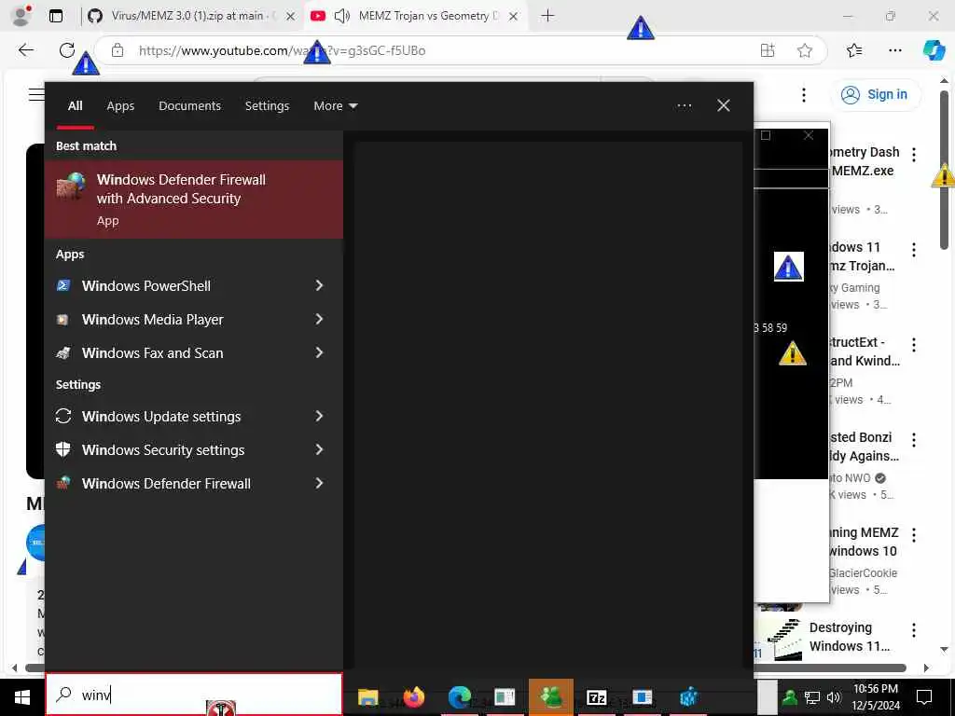The width and height of the screenshot is (955, 716).
Task: Open the YouTube hamburger guide menu
Action: tap(36, 94)
